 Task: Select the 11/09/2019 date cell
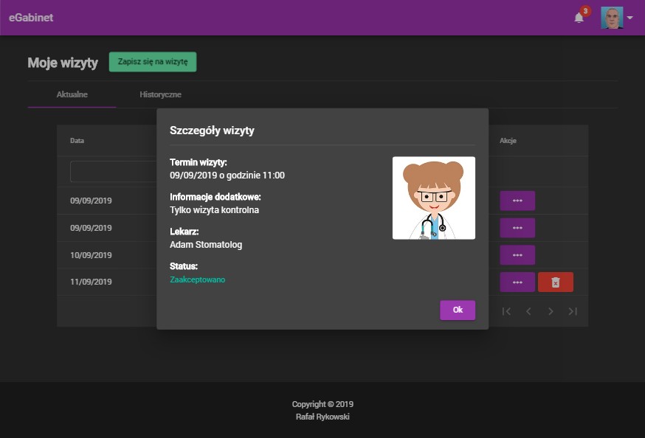(x=91, y=282)
